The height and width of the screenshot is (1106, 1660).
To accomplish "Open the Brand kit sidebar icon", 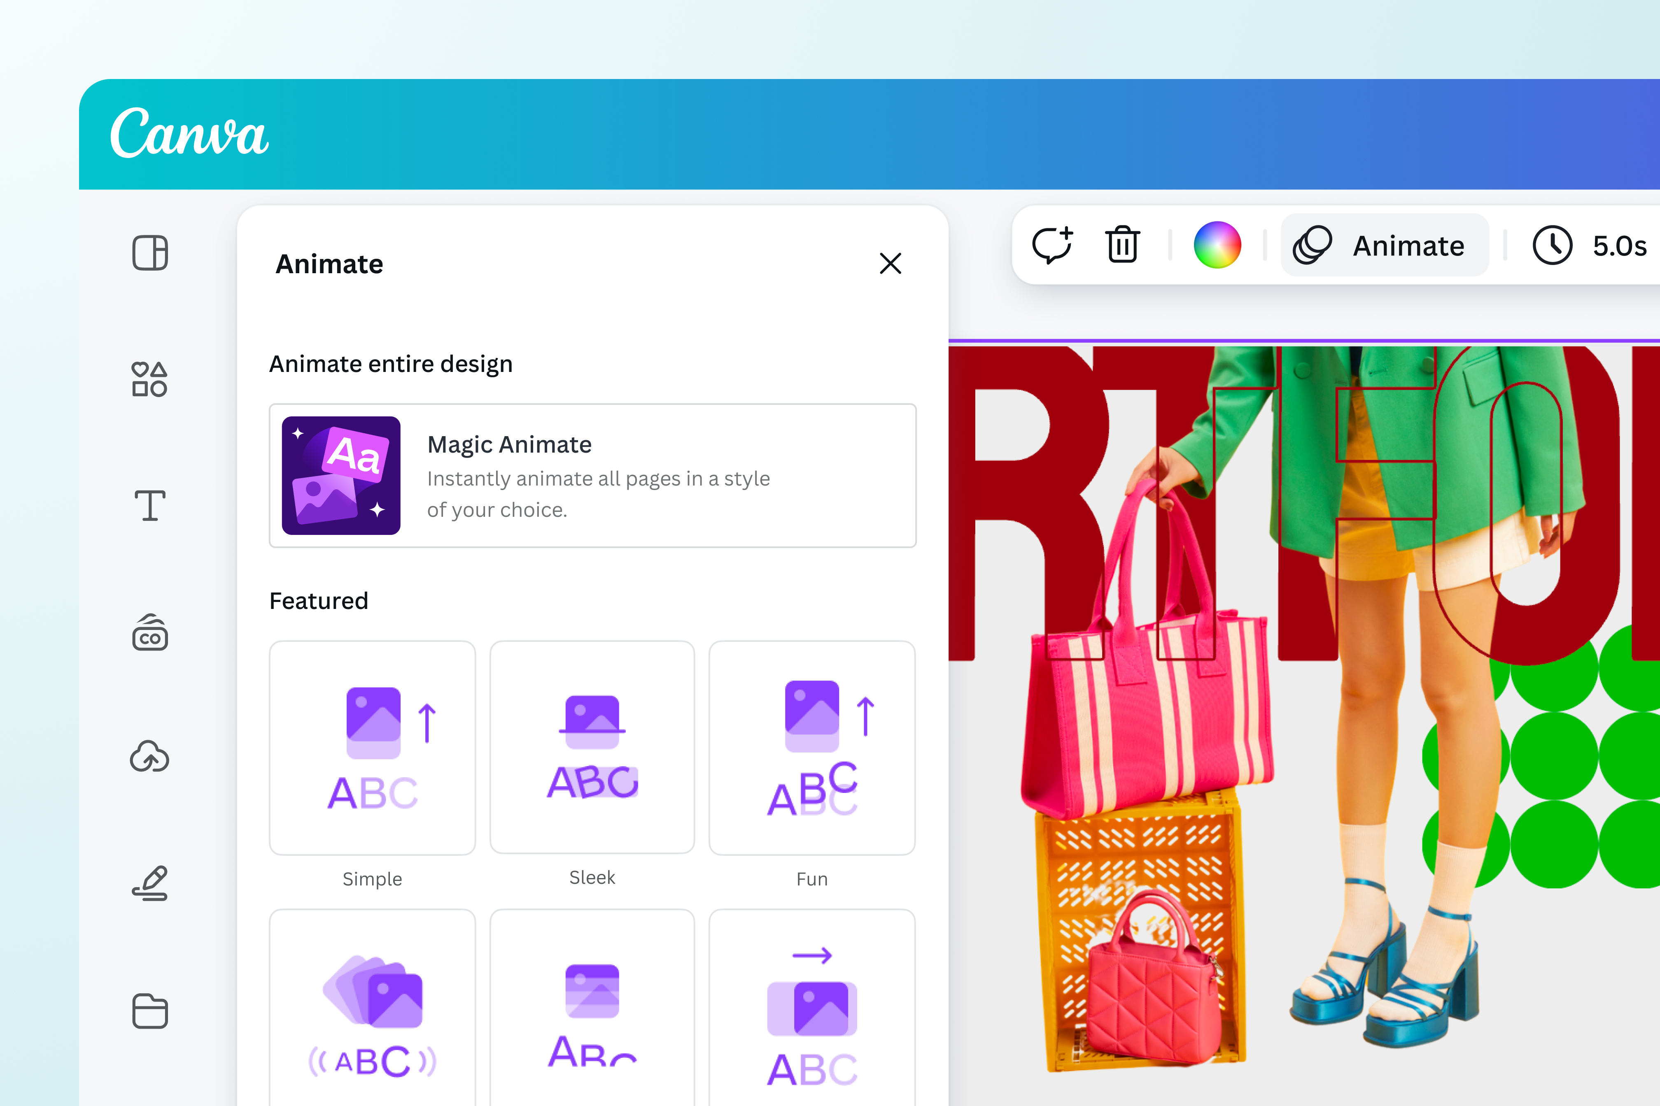I will [x=149, y=632].
